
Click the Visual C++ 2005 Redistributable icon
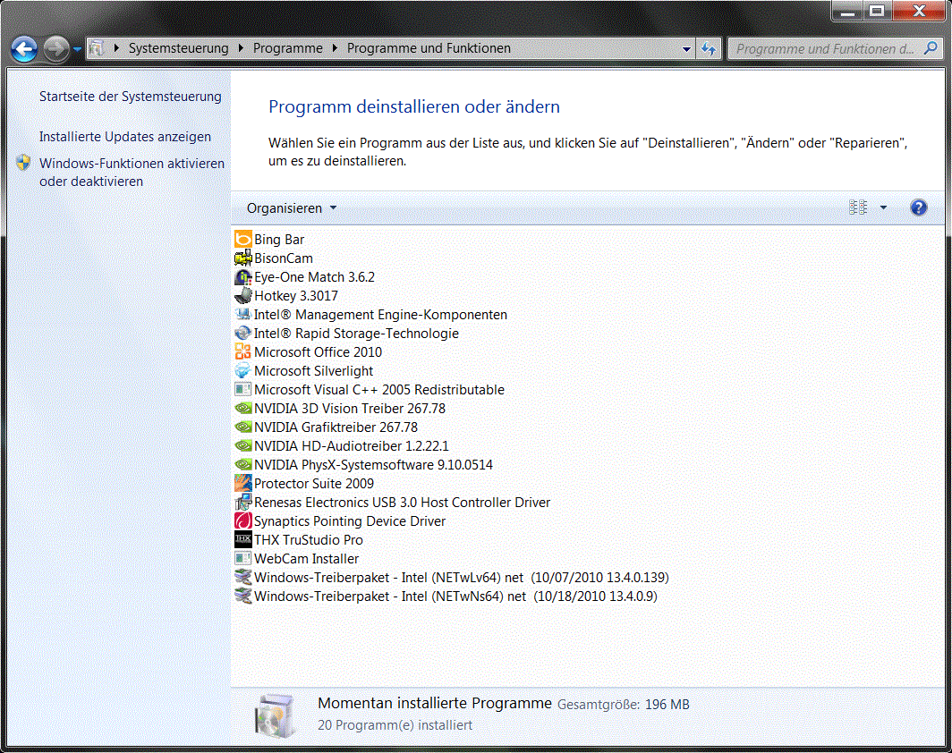click(x=242, y=390)
